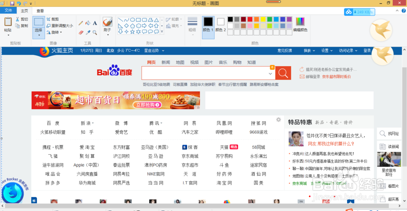Click the golden VIP bird floating icon
Viewport: 407px width, 211px height.
click(x=381, y=30)
